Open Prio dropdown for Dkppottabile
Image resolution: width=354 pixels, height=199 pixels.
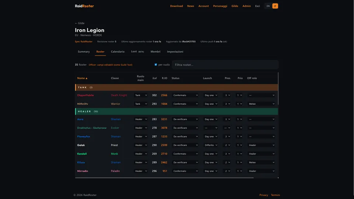click(239, 95)
